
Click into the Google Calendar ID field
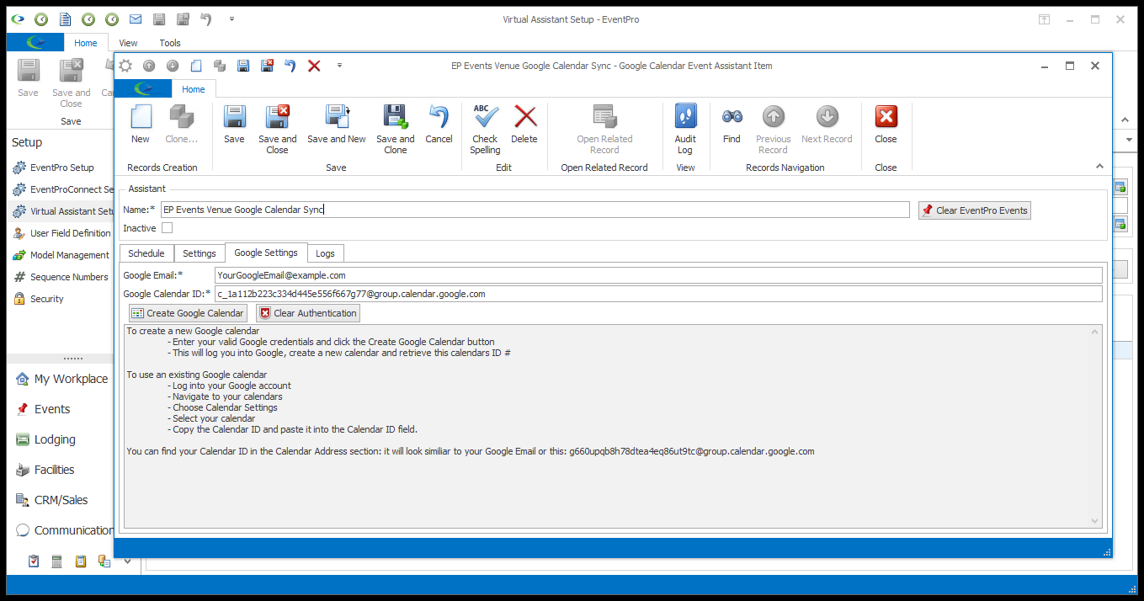point(658,294)
